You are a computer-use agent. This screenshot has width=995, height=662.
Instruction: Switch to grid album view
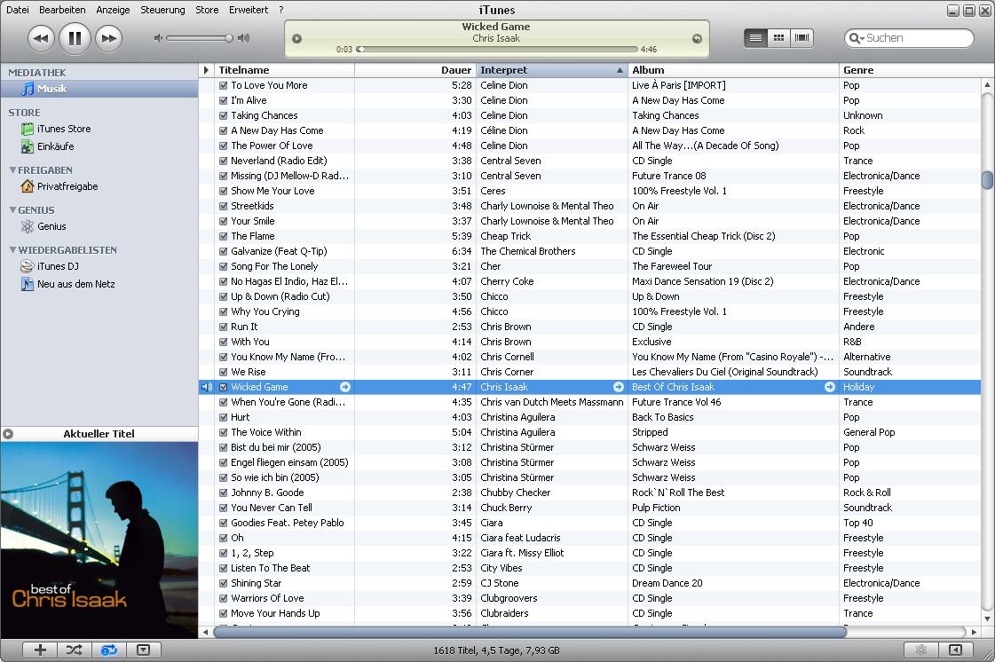pos(779,38)
